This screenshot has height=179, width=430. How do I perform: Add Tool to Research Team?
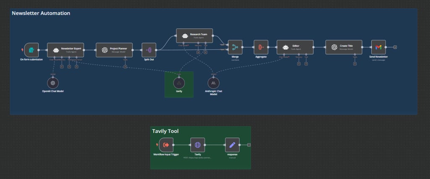click(x=205, y=52)
